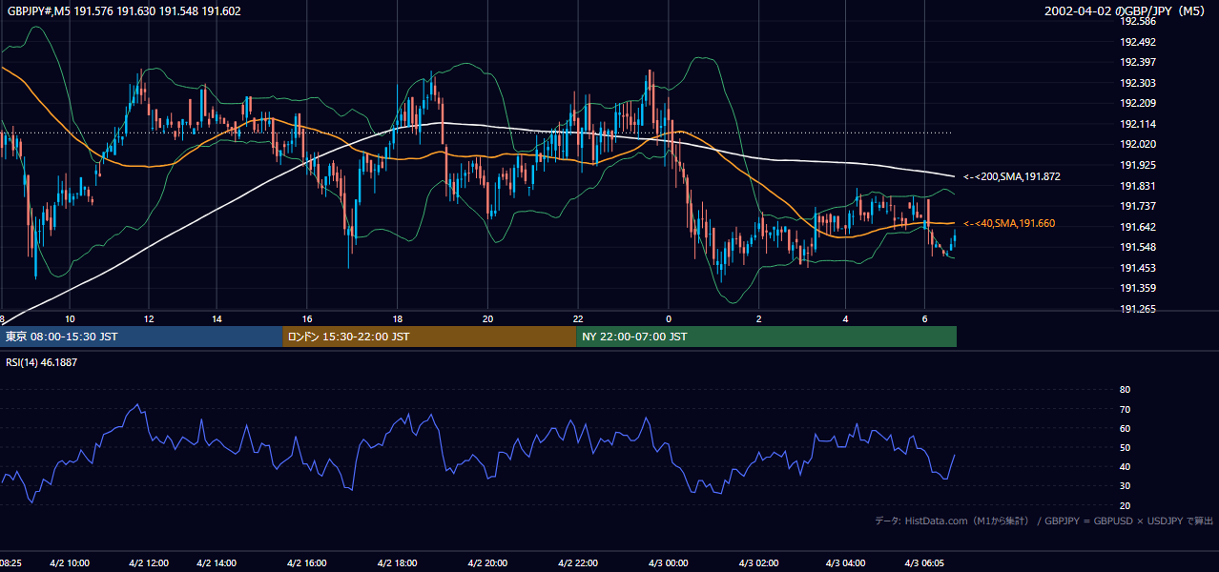Click the RSI 50 level label
The image size is (1219, 572).
(x=1125, y=447)
